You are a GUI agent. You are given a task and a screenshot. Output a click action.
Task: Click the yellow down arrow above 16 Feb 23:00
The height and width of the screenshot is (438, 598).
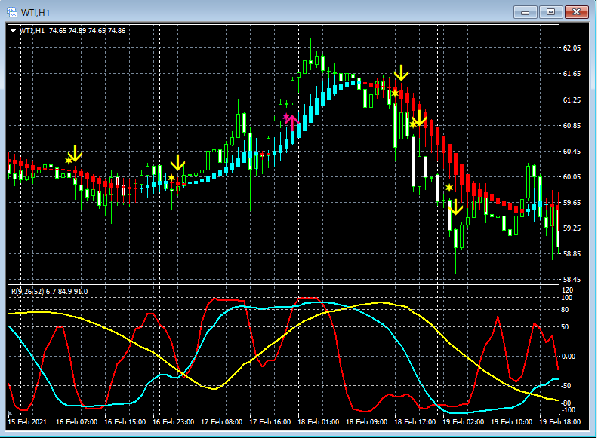click(x=177, y=163)
